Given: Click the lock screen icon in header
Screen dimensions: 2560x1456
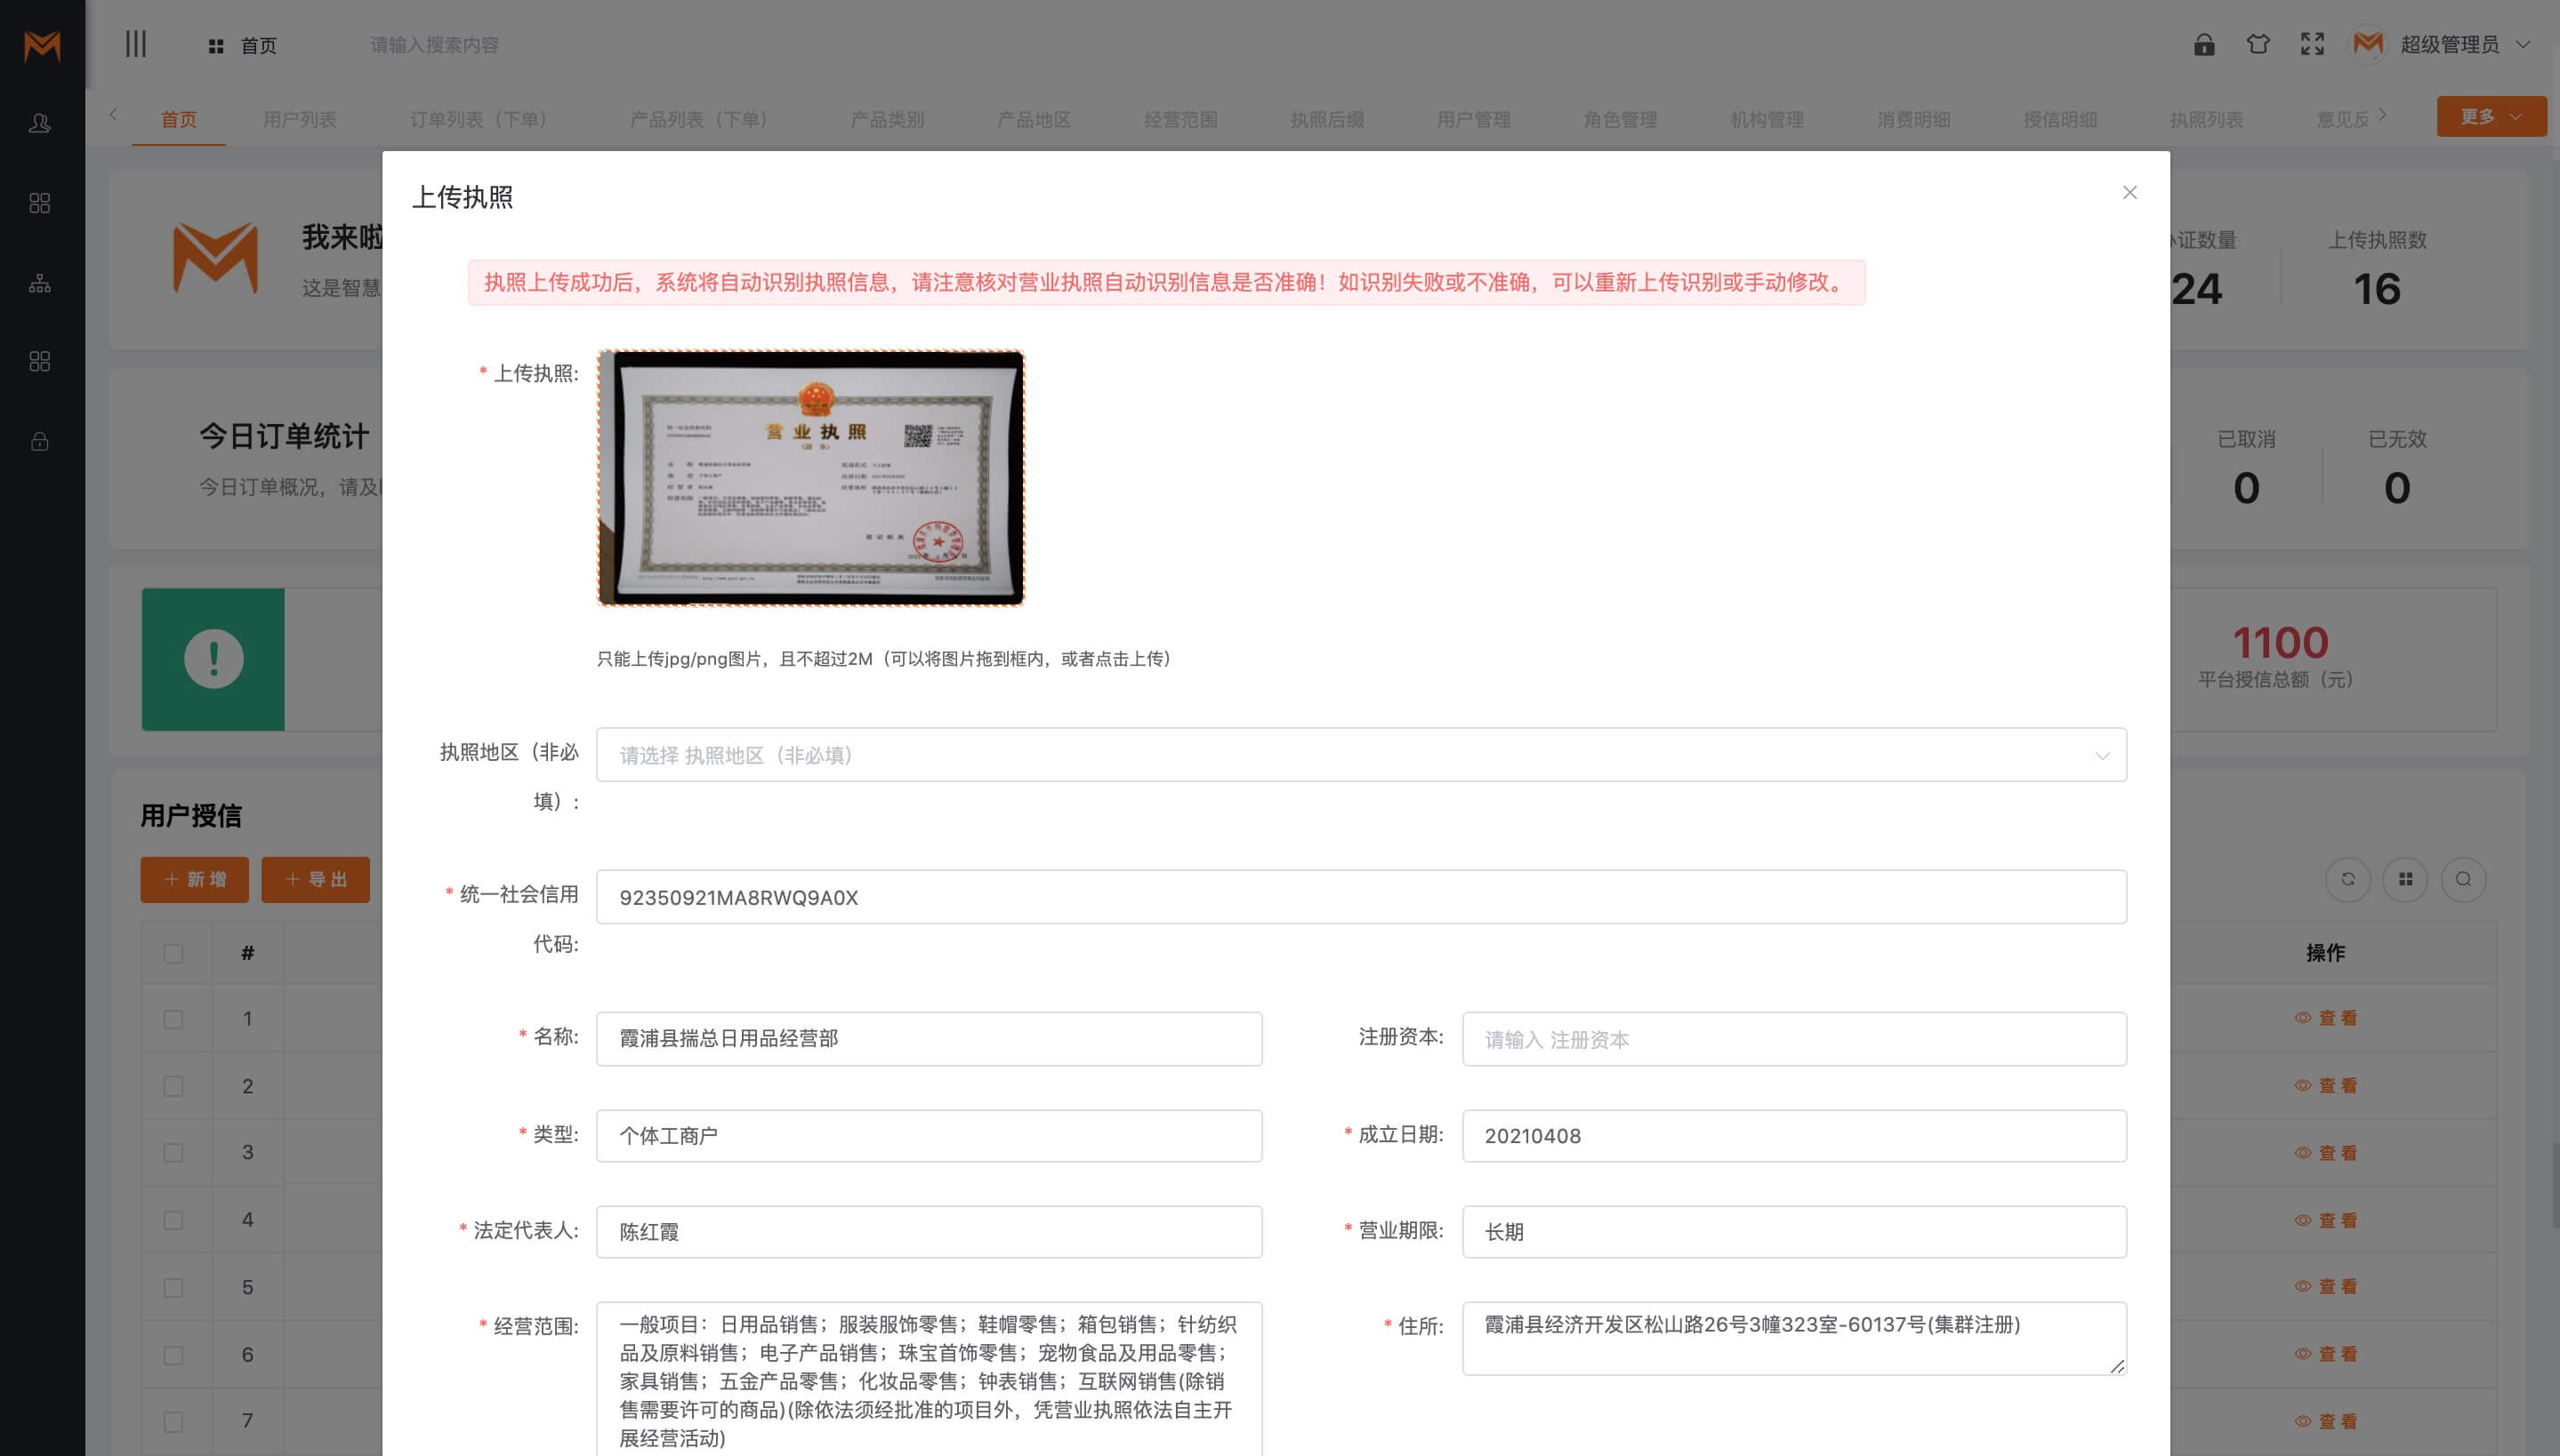Looking at the screenshot, I should coord(2204,45).
